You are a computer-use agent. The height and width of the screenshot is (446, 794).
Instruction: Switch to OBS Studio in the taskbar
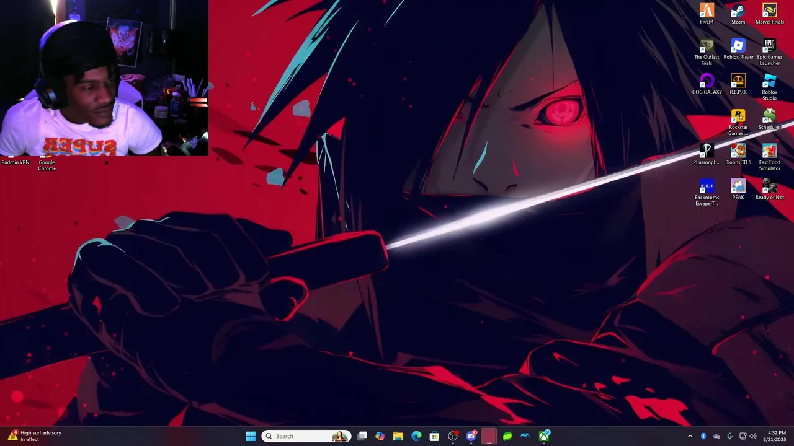(x=453, y=436)
